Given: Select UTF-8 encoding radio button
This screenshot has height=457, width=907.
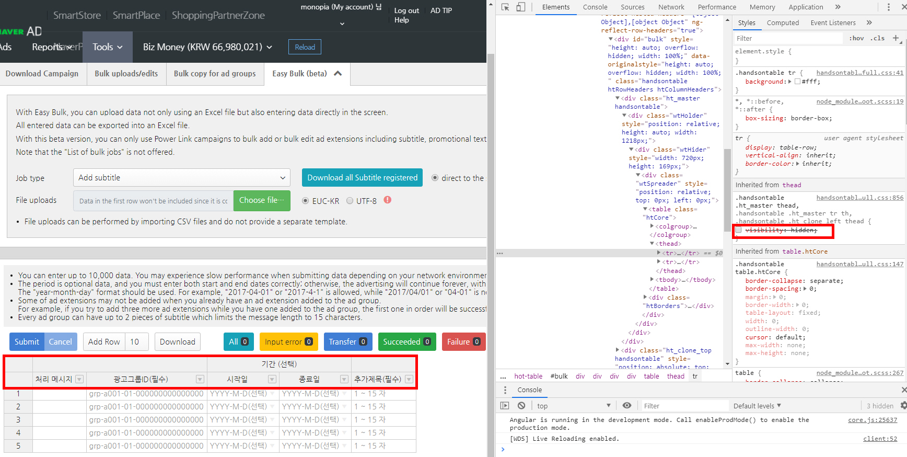Looking at the screenshot, I should 350,201.
